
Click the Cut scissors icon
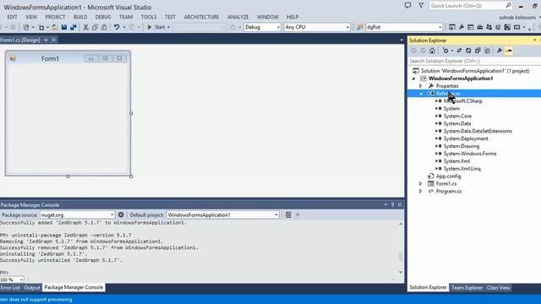tap(86, 27)
